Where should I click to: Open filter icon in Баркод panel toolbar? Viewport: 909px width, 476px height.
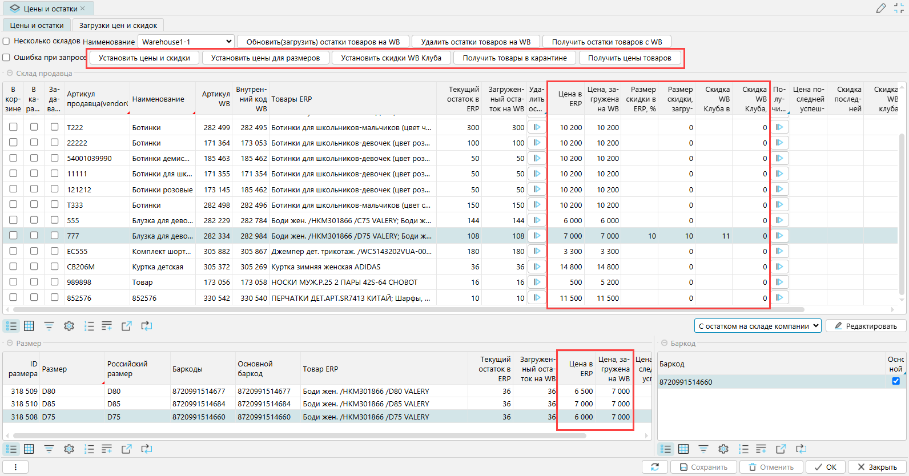click(x=703, y=449)
